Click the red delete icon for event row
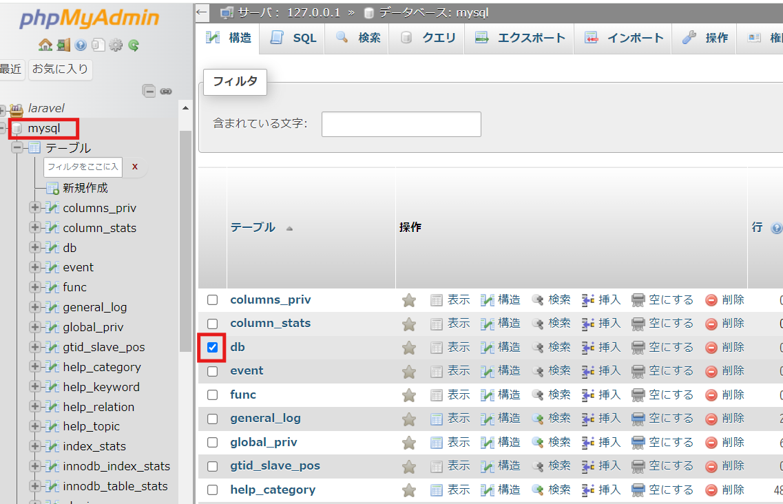783x504 pixels. 711,371
